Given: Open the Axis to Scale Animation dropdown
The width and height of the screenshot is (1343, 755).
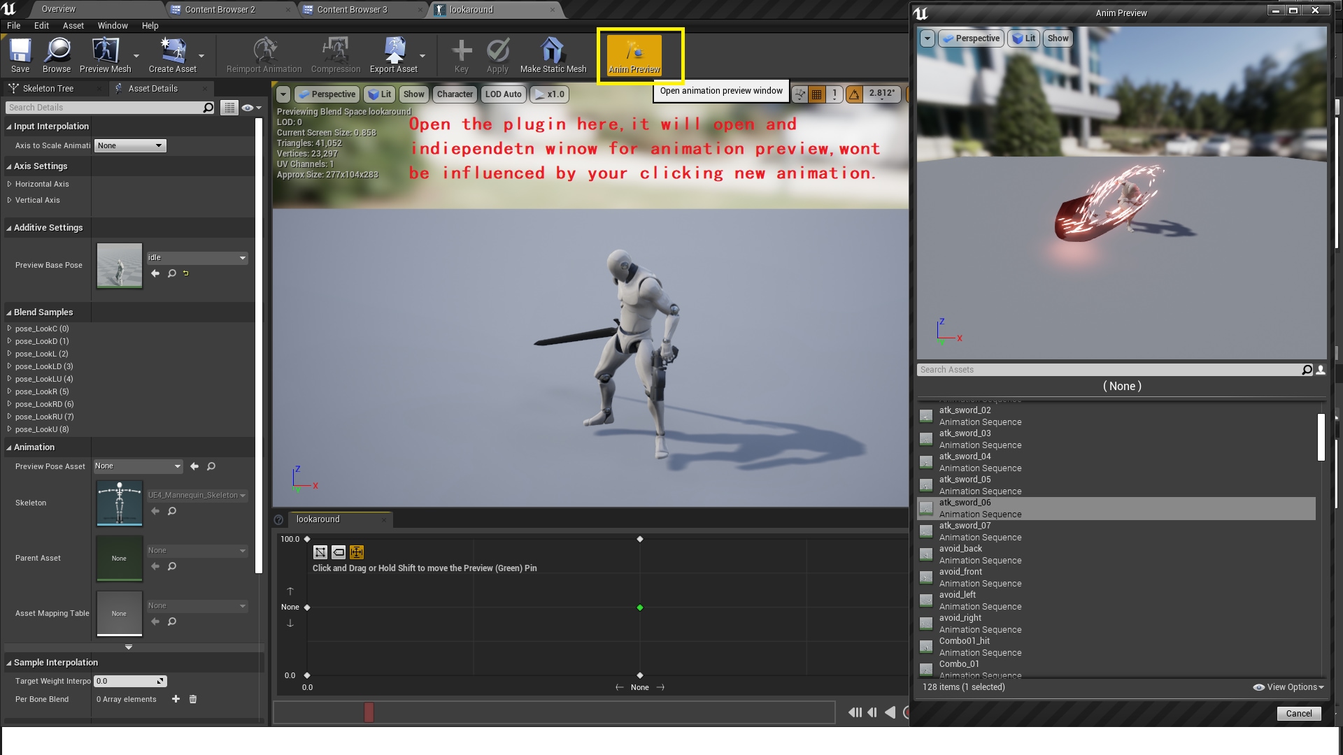Looking at the screenshot, I should [130, 145].
